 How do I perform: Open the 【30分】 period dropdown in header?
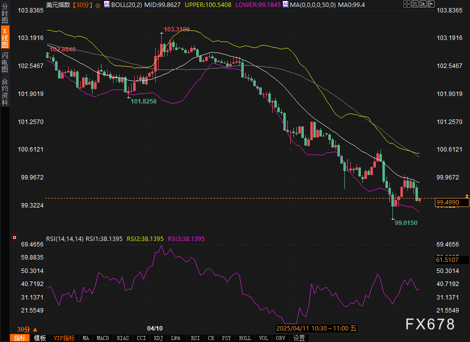click(x=81, y=4)
